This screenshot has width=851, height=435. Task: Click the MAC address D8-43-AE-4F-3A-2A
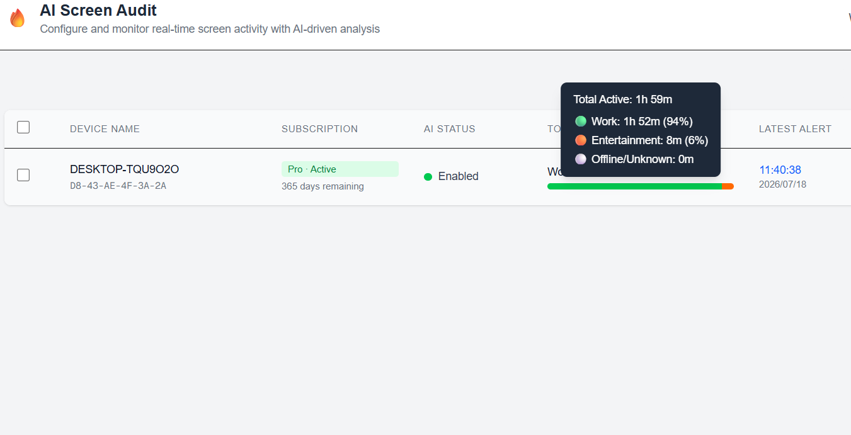(118, 186)
